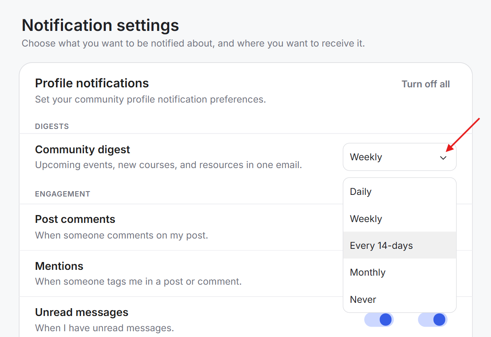Toggle the left Unread messages switch
The image size is (491, 337).
(x=379, y=319)
